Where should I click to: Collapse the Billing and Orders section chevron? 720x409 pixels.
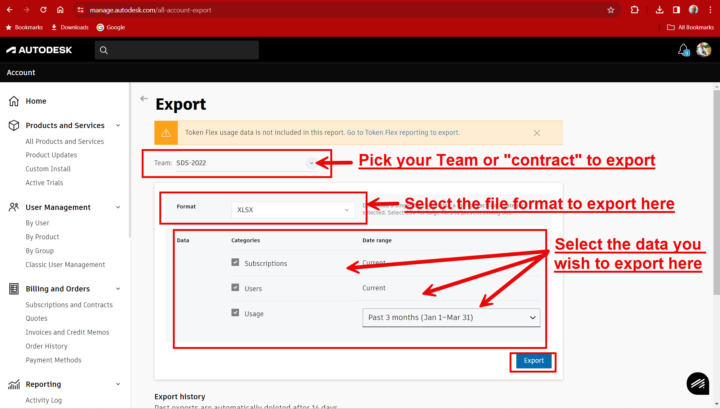(118, 289)
